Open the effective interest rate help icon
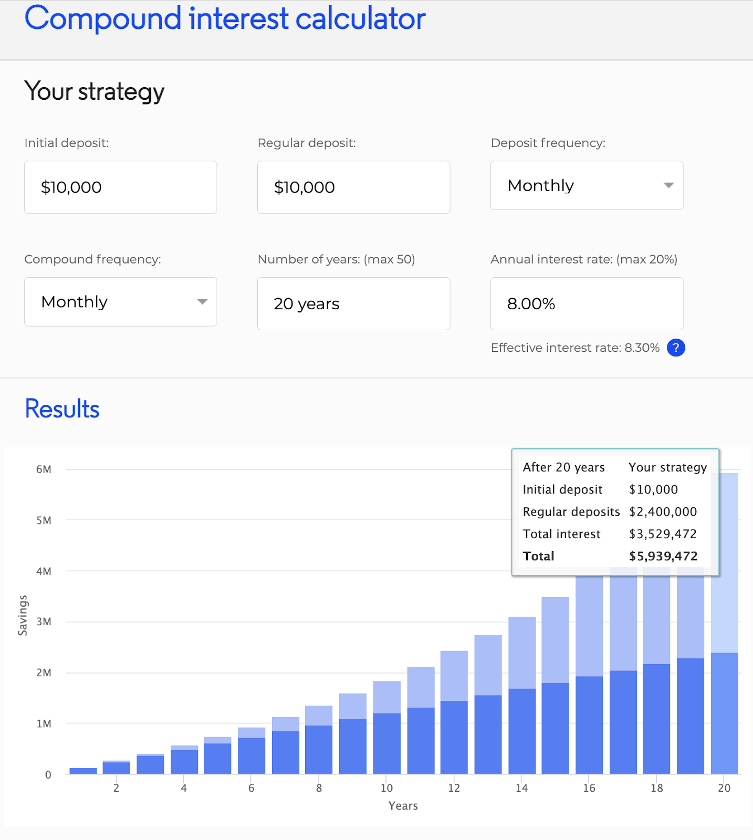This screenshot has width=753, height=840. coord(676,348)
